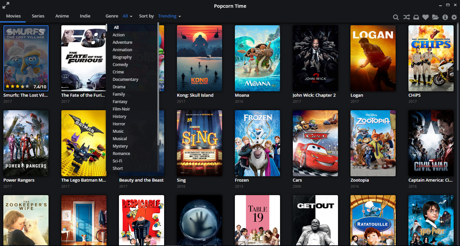Open the Frozen movie poster
The image size is (460, 246).
tap(257, 143)
